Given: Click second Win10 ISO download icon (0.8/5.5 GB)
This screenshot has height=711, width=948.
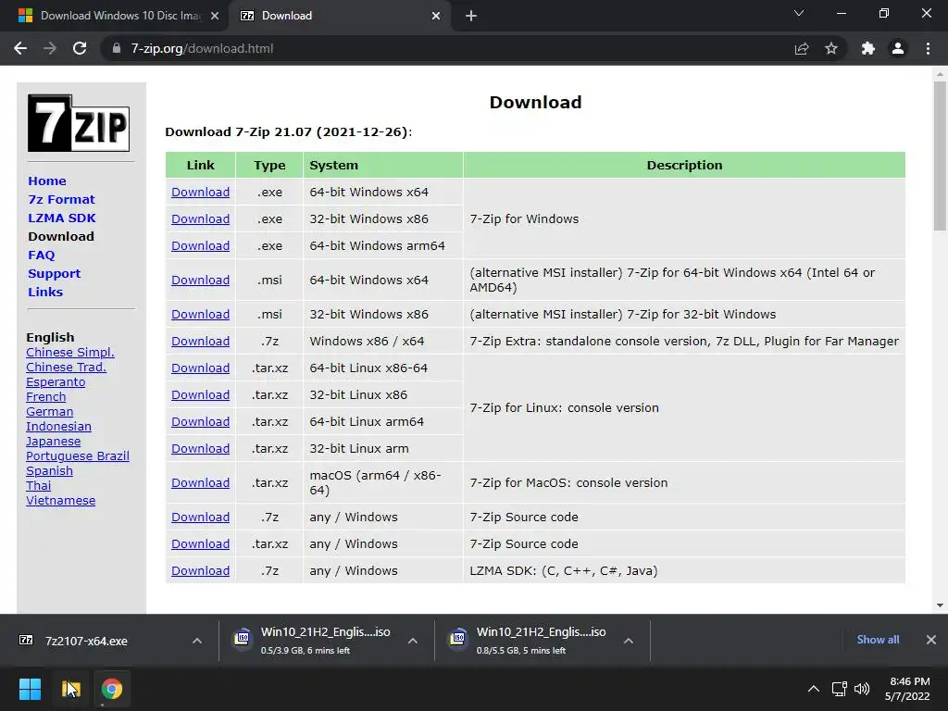Looking at the screenshot, I should (x=457, y=638).
